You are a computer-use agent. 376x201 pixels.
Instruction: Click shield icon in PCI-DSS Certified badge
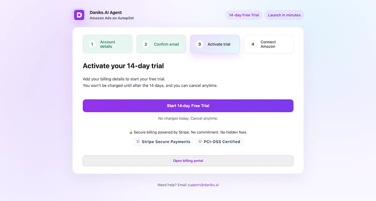pyautogui.click(x=200, y=142)
